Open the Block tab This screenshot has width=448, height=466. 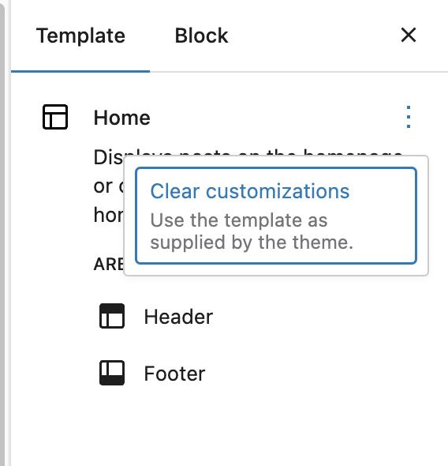(201, 36)
